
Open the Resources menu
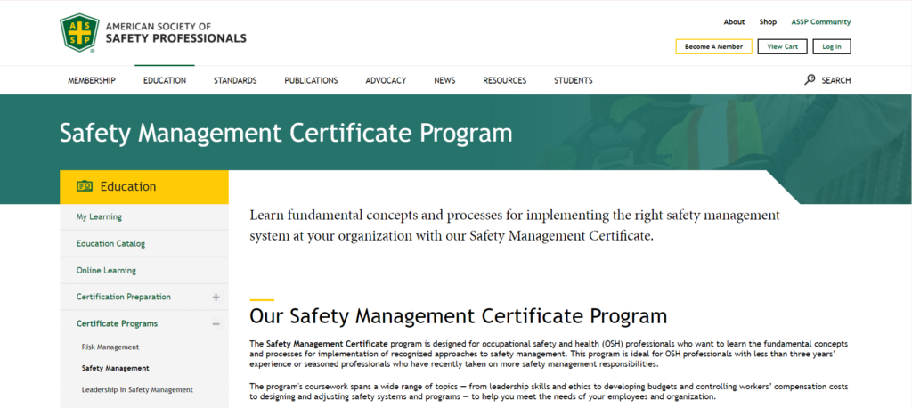[x=504, y=80]
